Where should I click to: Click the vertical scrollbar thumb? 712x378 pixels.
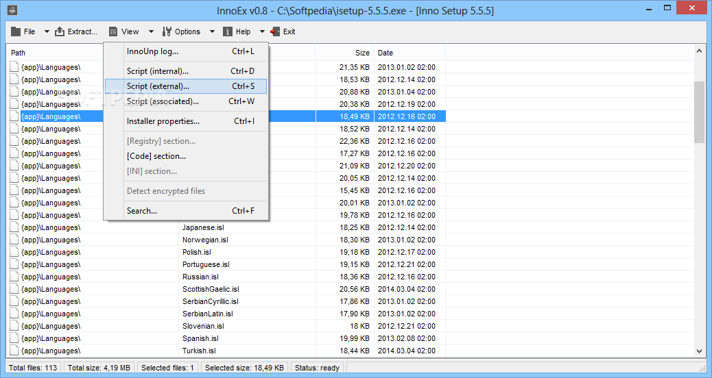point(699,112)
